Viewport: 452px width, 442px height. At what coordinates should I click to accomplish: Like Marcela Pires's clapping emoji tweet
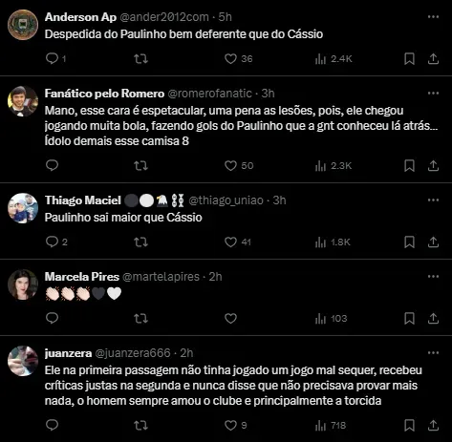point(230,319)
